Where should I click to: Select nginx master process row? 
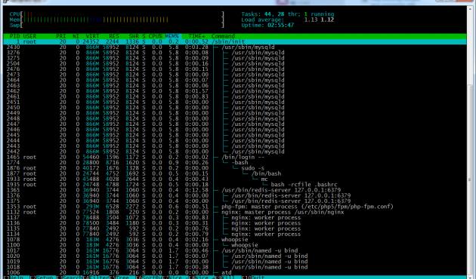tap(235, 212)
